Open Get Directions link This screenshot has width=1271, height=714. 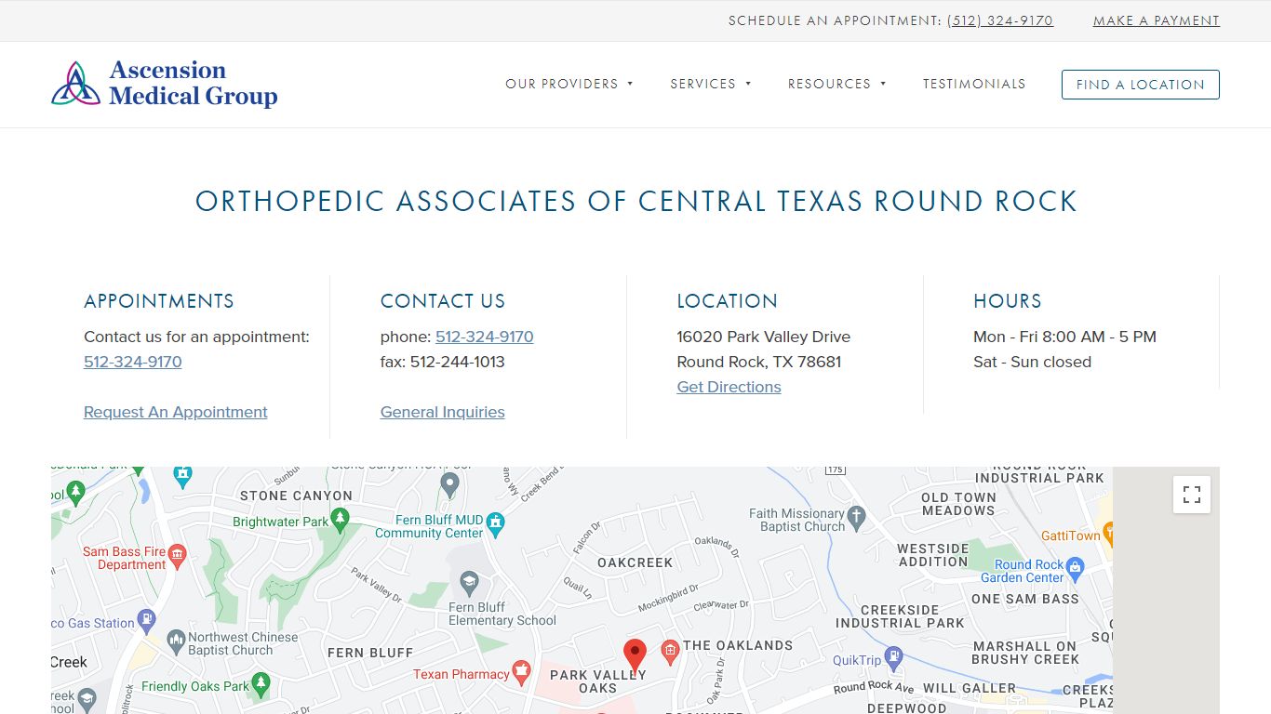pyautogui.click(x=729, y=387)
